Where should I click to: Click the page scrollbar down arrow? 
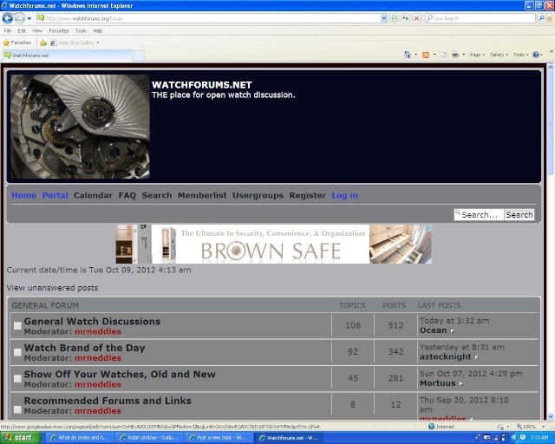pyautogui.click(x=551, y=416)
